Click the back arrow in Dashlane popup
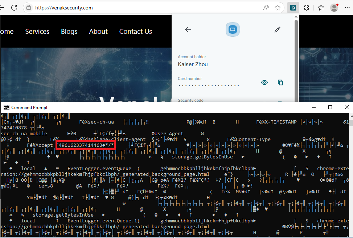Image resolution: width=353 pixels, height=238 pixels. (x=188, y=29)
